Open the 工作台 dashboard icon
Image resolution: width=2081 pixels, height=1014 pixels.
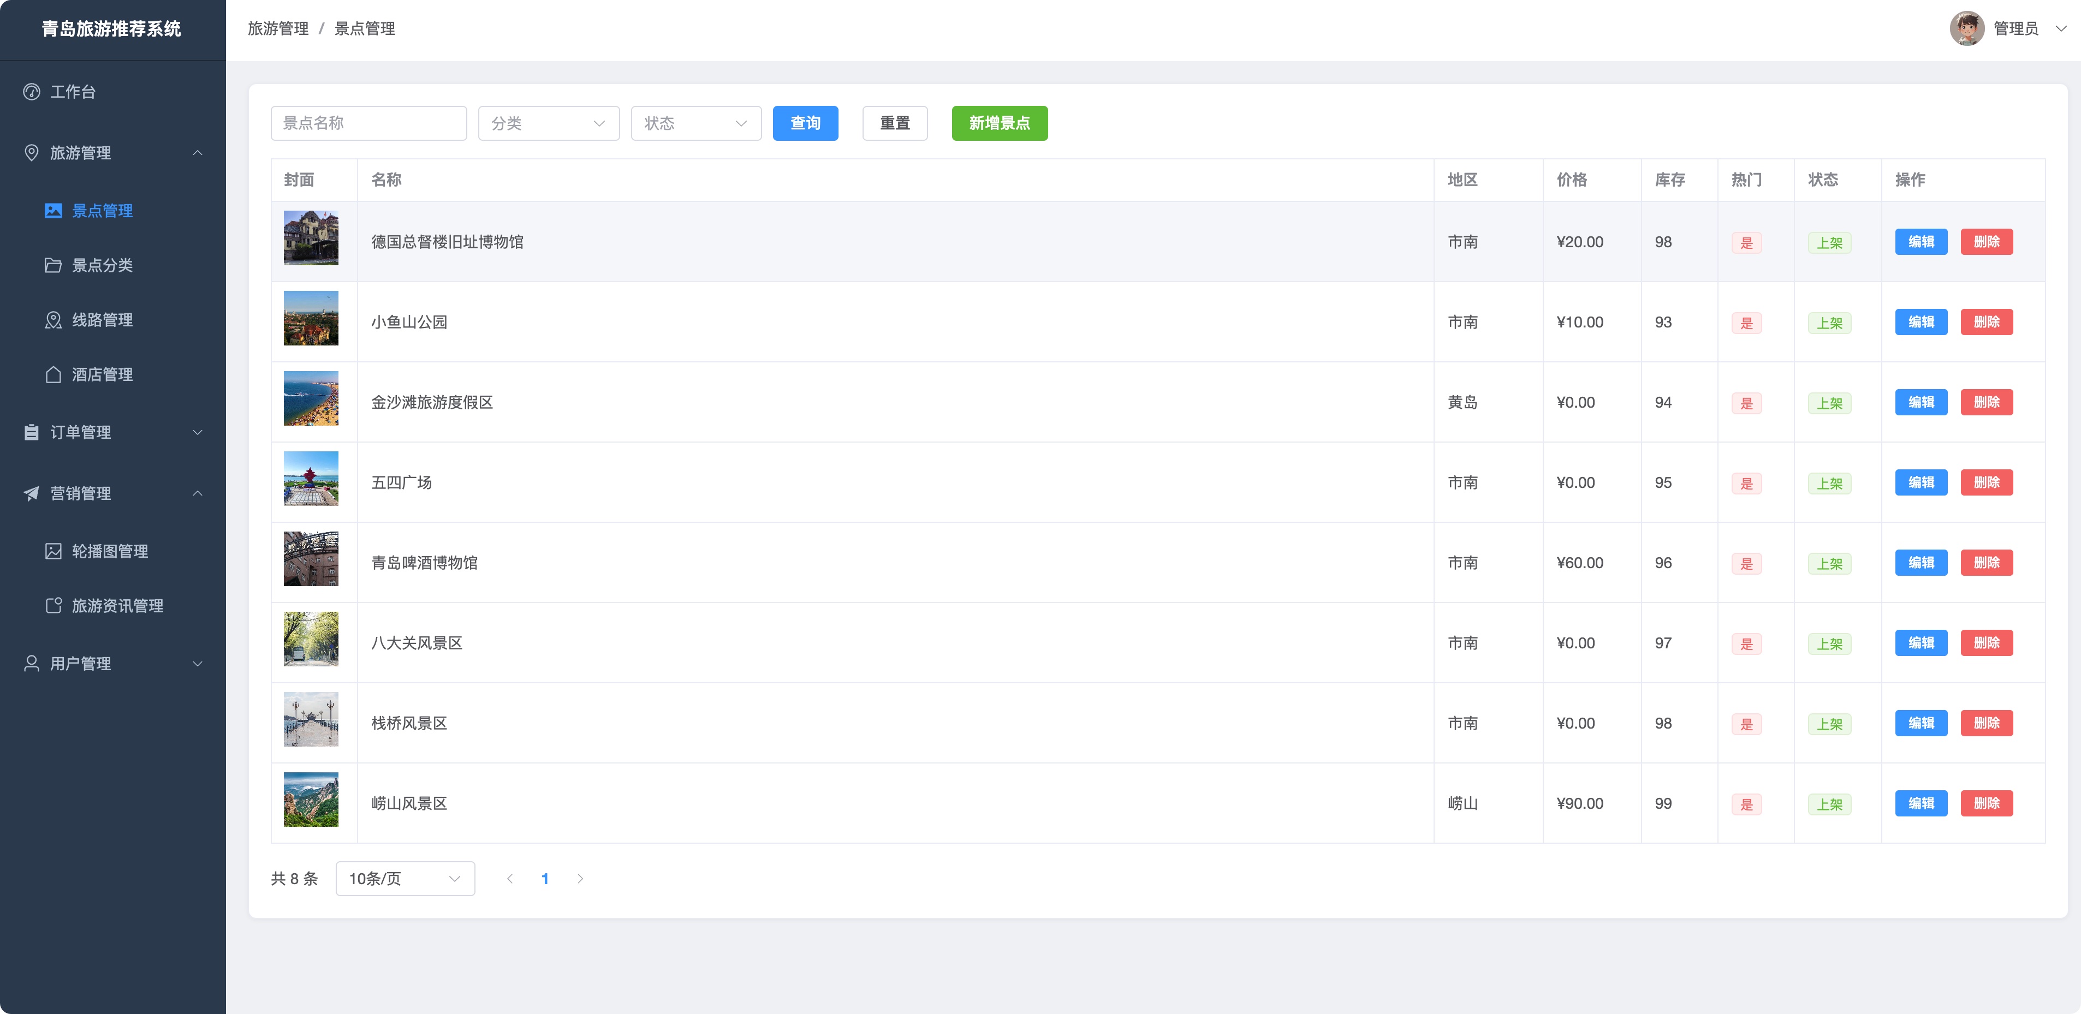(32, 92)
